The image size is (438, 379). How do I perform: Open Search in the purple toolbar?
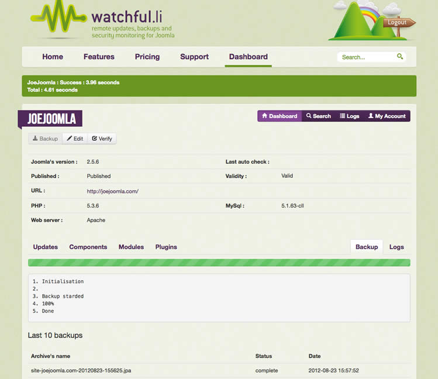pos(319,116)
